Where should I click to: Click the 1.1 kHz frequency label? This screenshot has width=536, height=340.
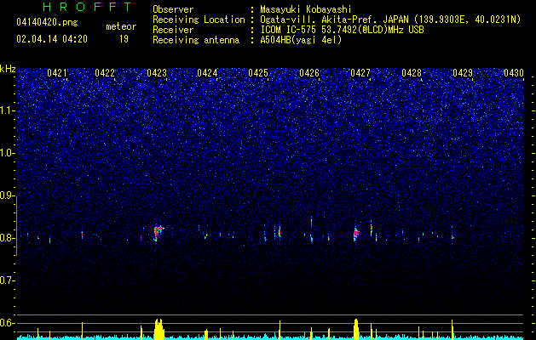[7, 110]
